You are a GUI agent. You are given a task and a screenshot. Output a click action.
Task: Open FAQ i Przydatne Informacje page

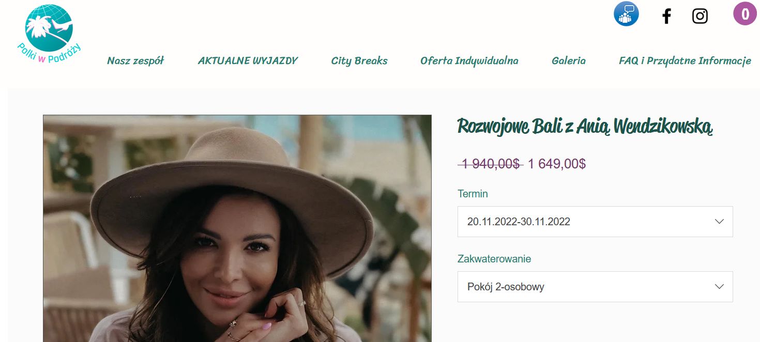pos(685,60)
